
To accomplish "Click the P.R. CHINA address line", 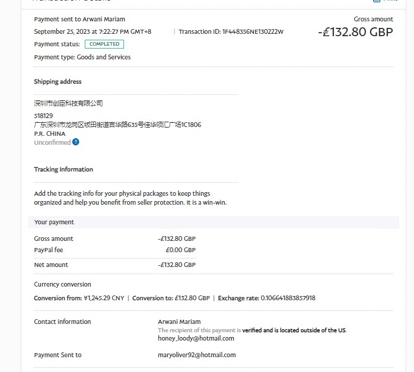I will [x=50, y=133].
